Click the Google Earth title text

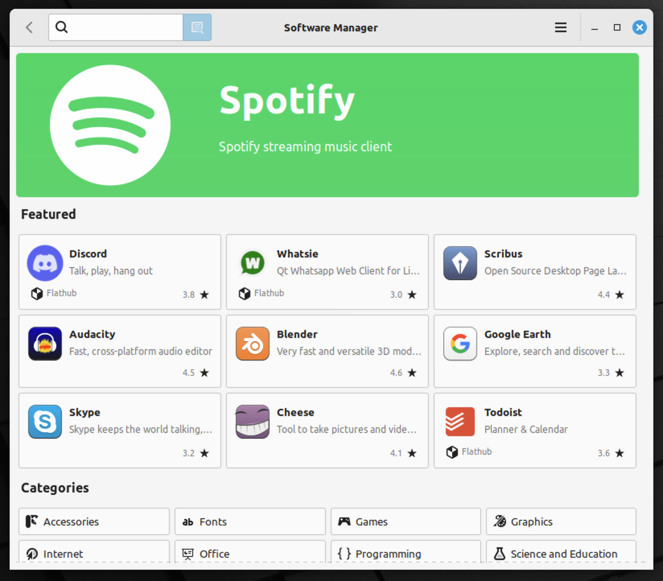click(x=518, y=334)
